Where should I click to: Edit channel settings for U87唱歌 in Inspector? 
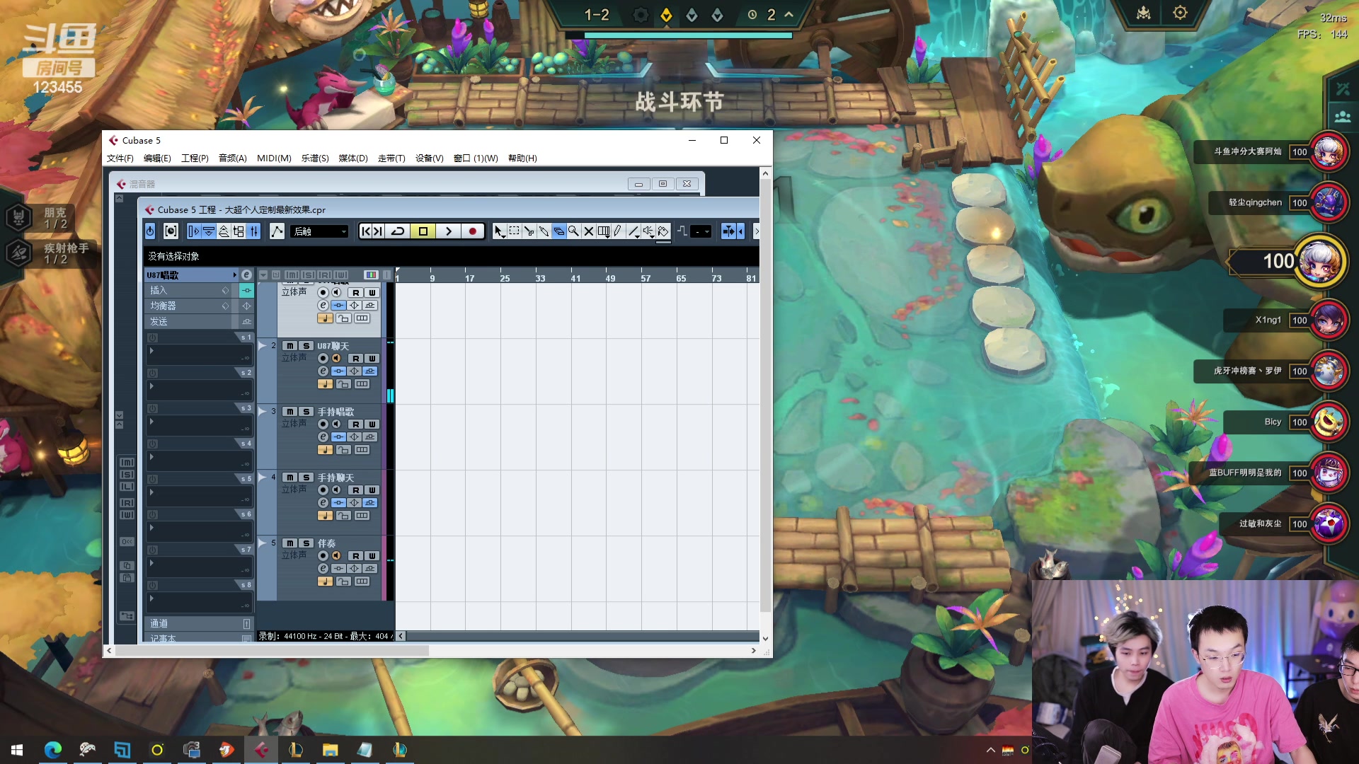click(246, 275)
